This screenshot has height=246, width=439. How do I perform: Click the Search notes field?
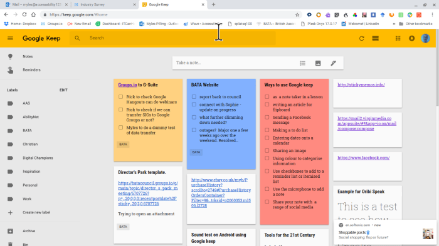[x=172, y=38]
